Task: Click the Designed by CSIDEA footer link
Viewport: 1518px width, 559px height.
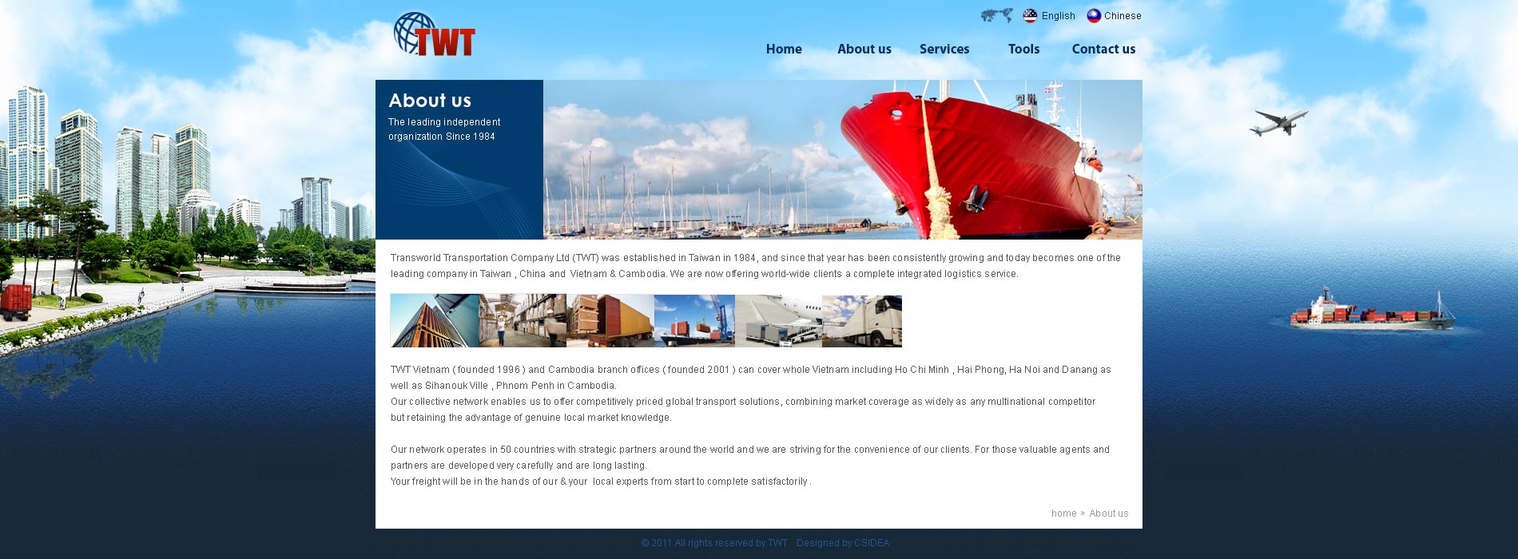Action: coord(842,543)
